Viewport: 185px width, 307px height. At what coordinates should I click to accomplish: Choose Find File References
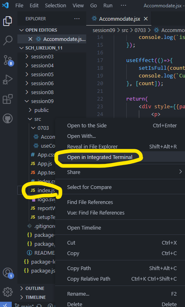pos(120,202)
